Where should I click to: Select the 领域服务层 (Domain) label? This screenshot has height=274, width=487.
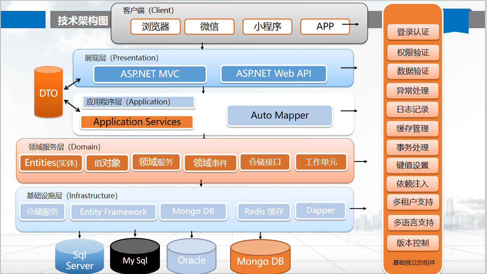(x=64, y=147)
